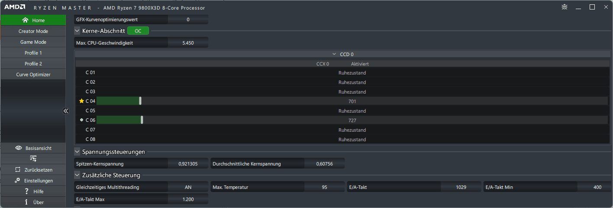Image resolution: width=613 pixels, height=208 pixels.
Task: Select Profile 1
Action: (x=33, y=53)
